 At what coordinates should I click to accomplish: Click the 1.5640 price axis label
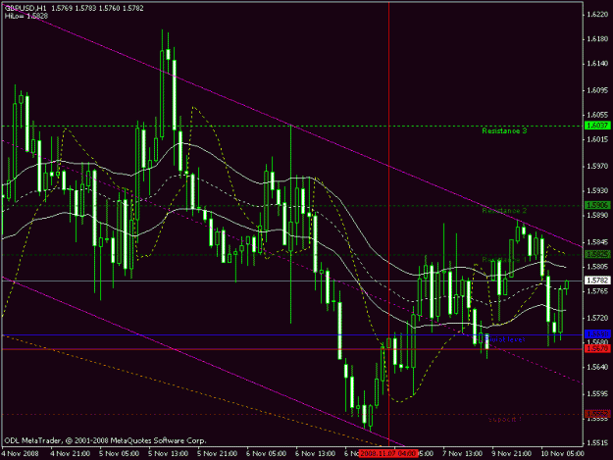[x=597, y=367]
